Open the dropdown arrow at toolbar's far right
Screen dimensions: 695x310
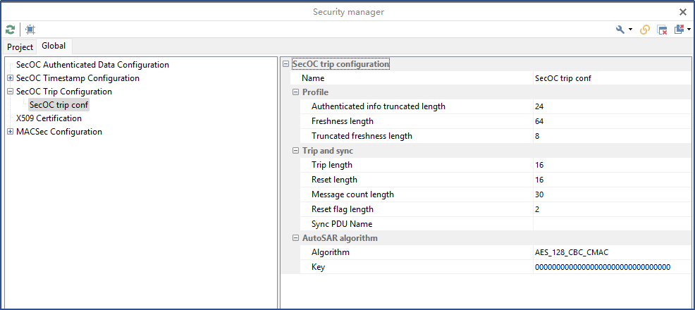tap(689, 30)
